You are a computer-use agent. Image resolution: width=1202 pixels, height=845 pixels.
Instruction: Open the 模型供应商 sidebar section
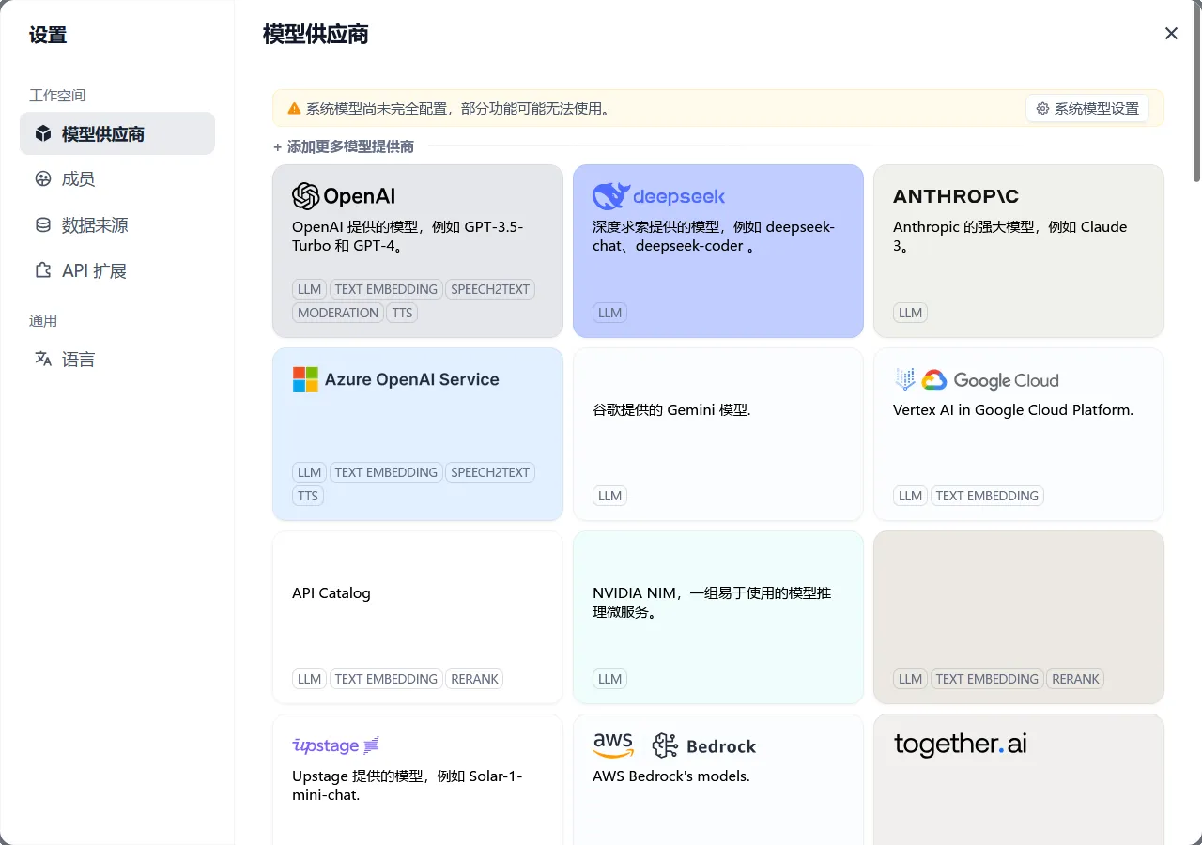117,133
